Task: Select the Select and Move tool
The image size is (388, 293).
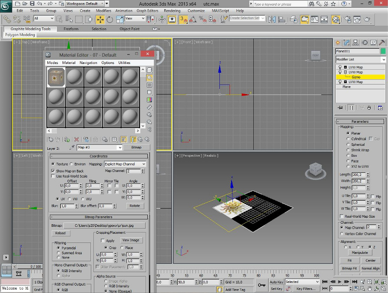Action: [100, 19]
